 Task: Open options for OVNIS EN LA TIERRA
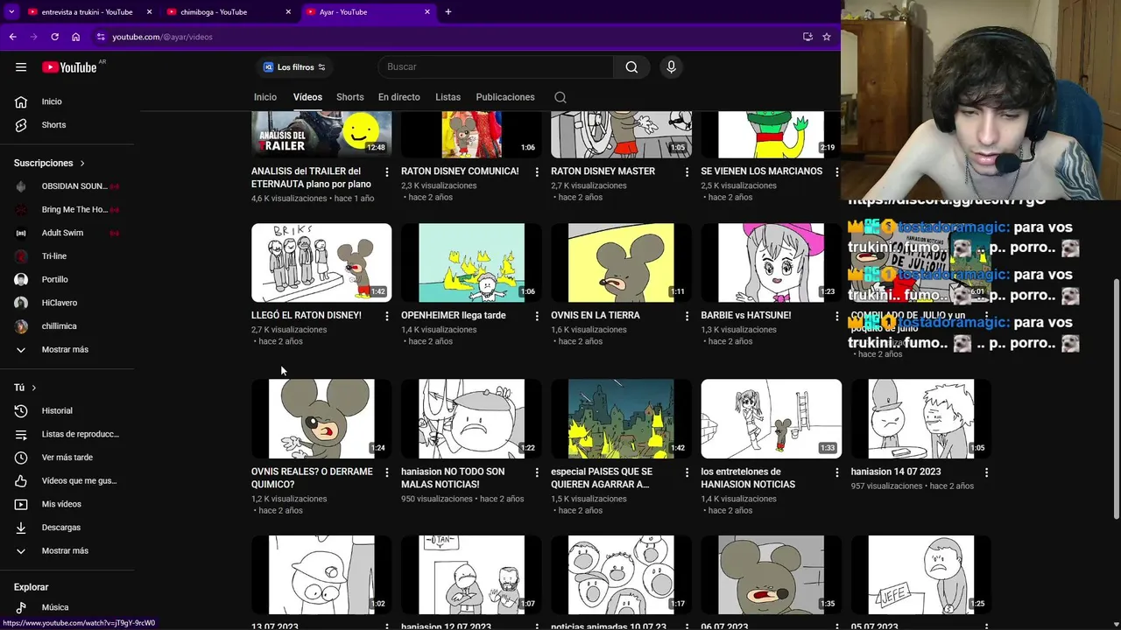tap(687, 316)
